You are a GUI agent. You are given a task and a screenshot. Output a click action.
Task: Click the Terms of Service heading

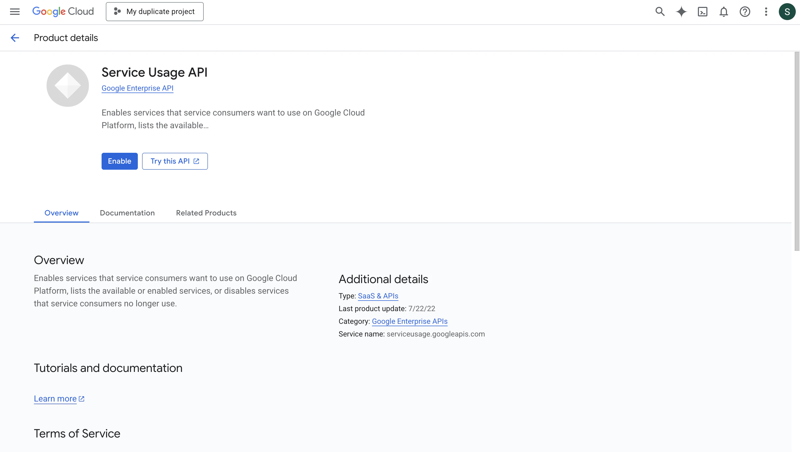coord(77,433)
